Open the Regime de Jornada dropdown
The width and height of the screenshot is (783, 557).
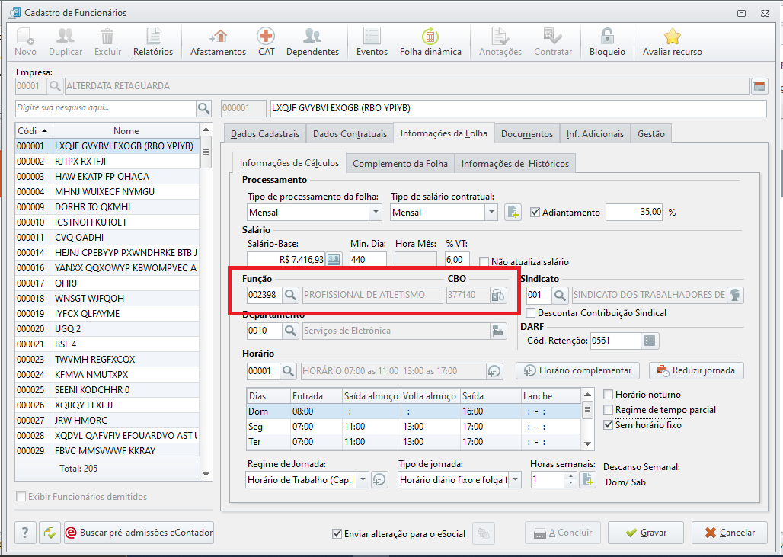[363, 480]
